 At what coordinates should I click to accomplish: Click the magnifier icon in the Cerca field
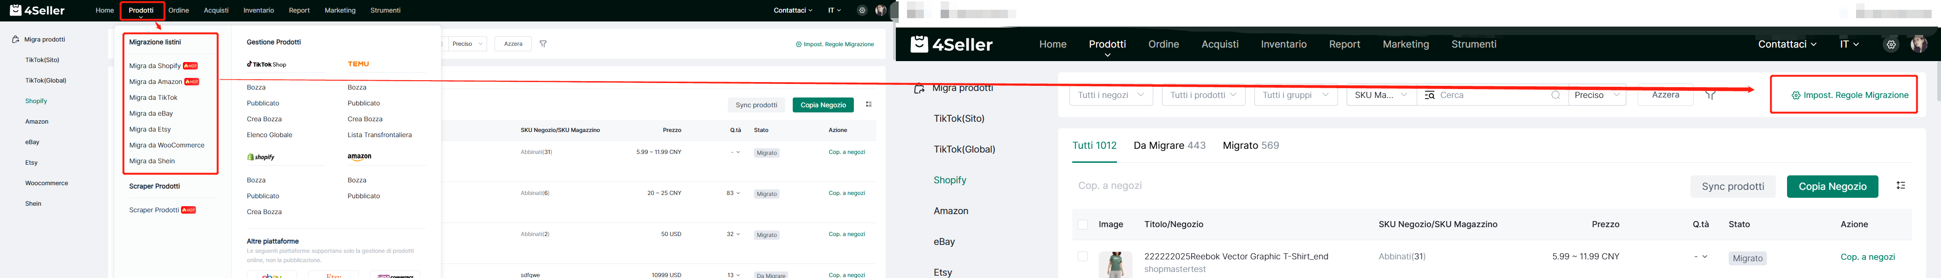(1556, 96)
